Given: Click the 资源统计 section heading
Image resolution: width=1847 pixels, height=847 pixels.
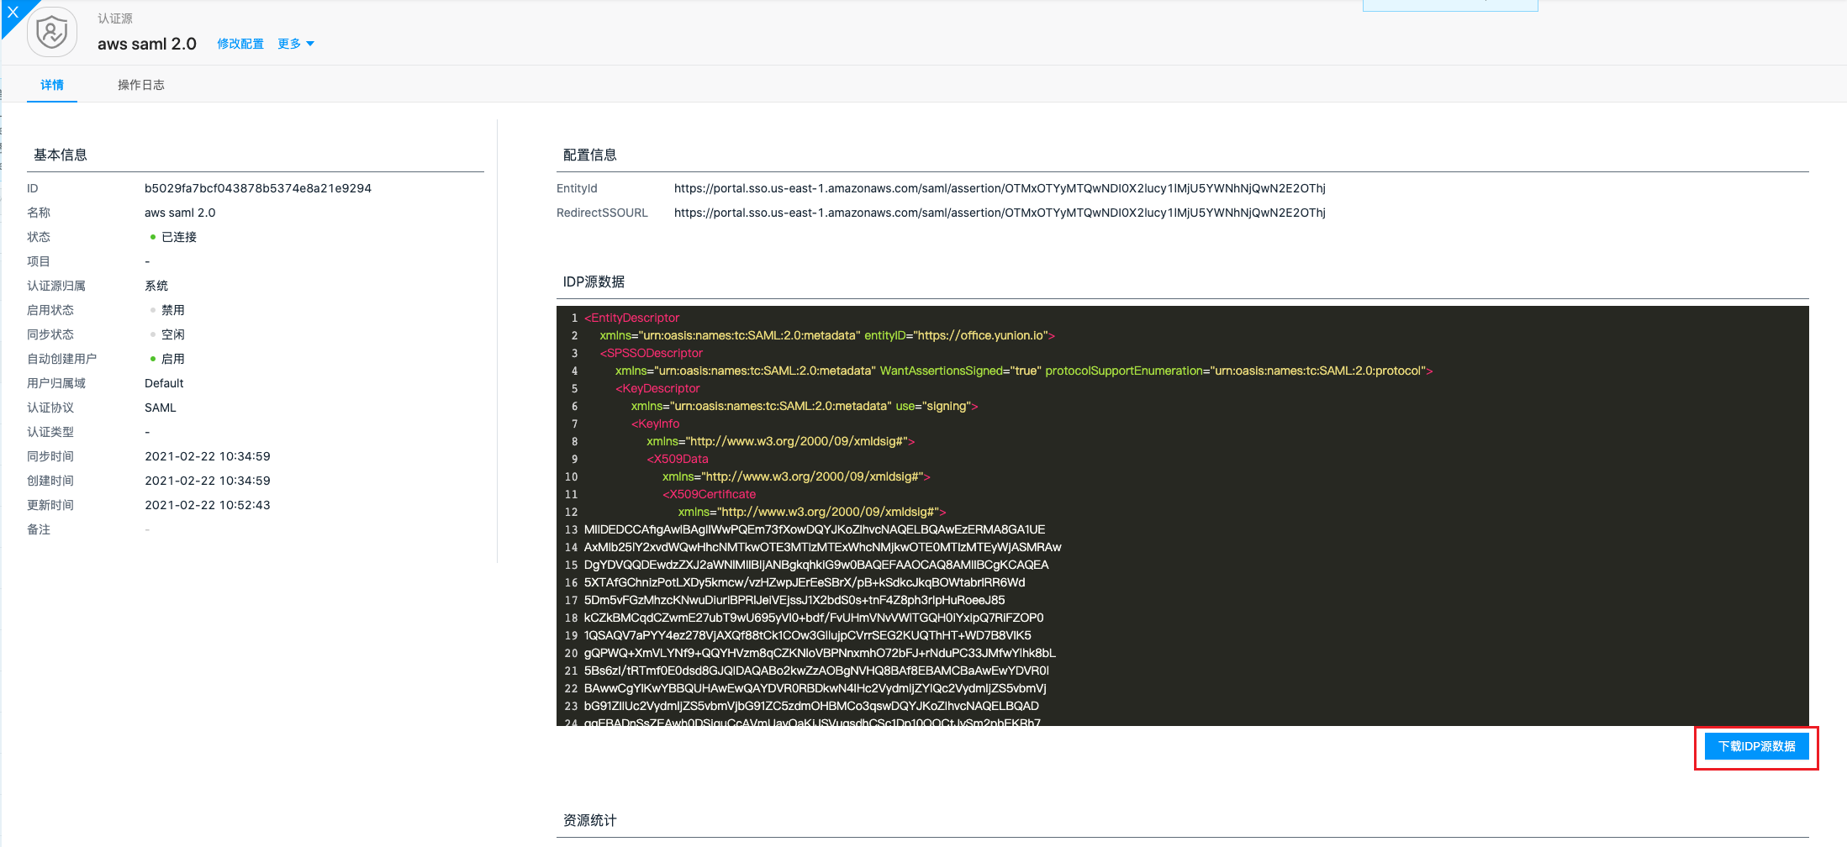Looking at the screenshot, I should point(590,821).
